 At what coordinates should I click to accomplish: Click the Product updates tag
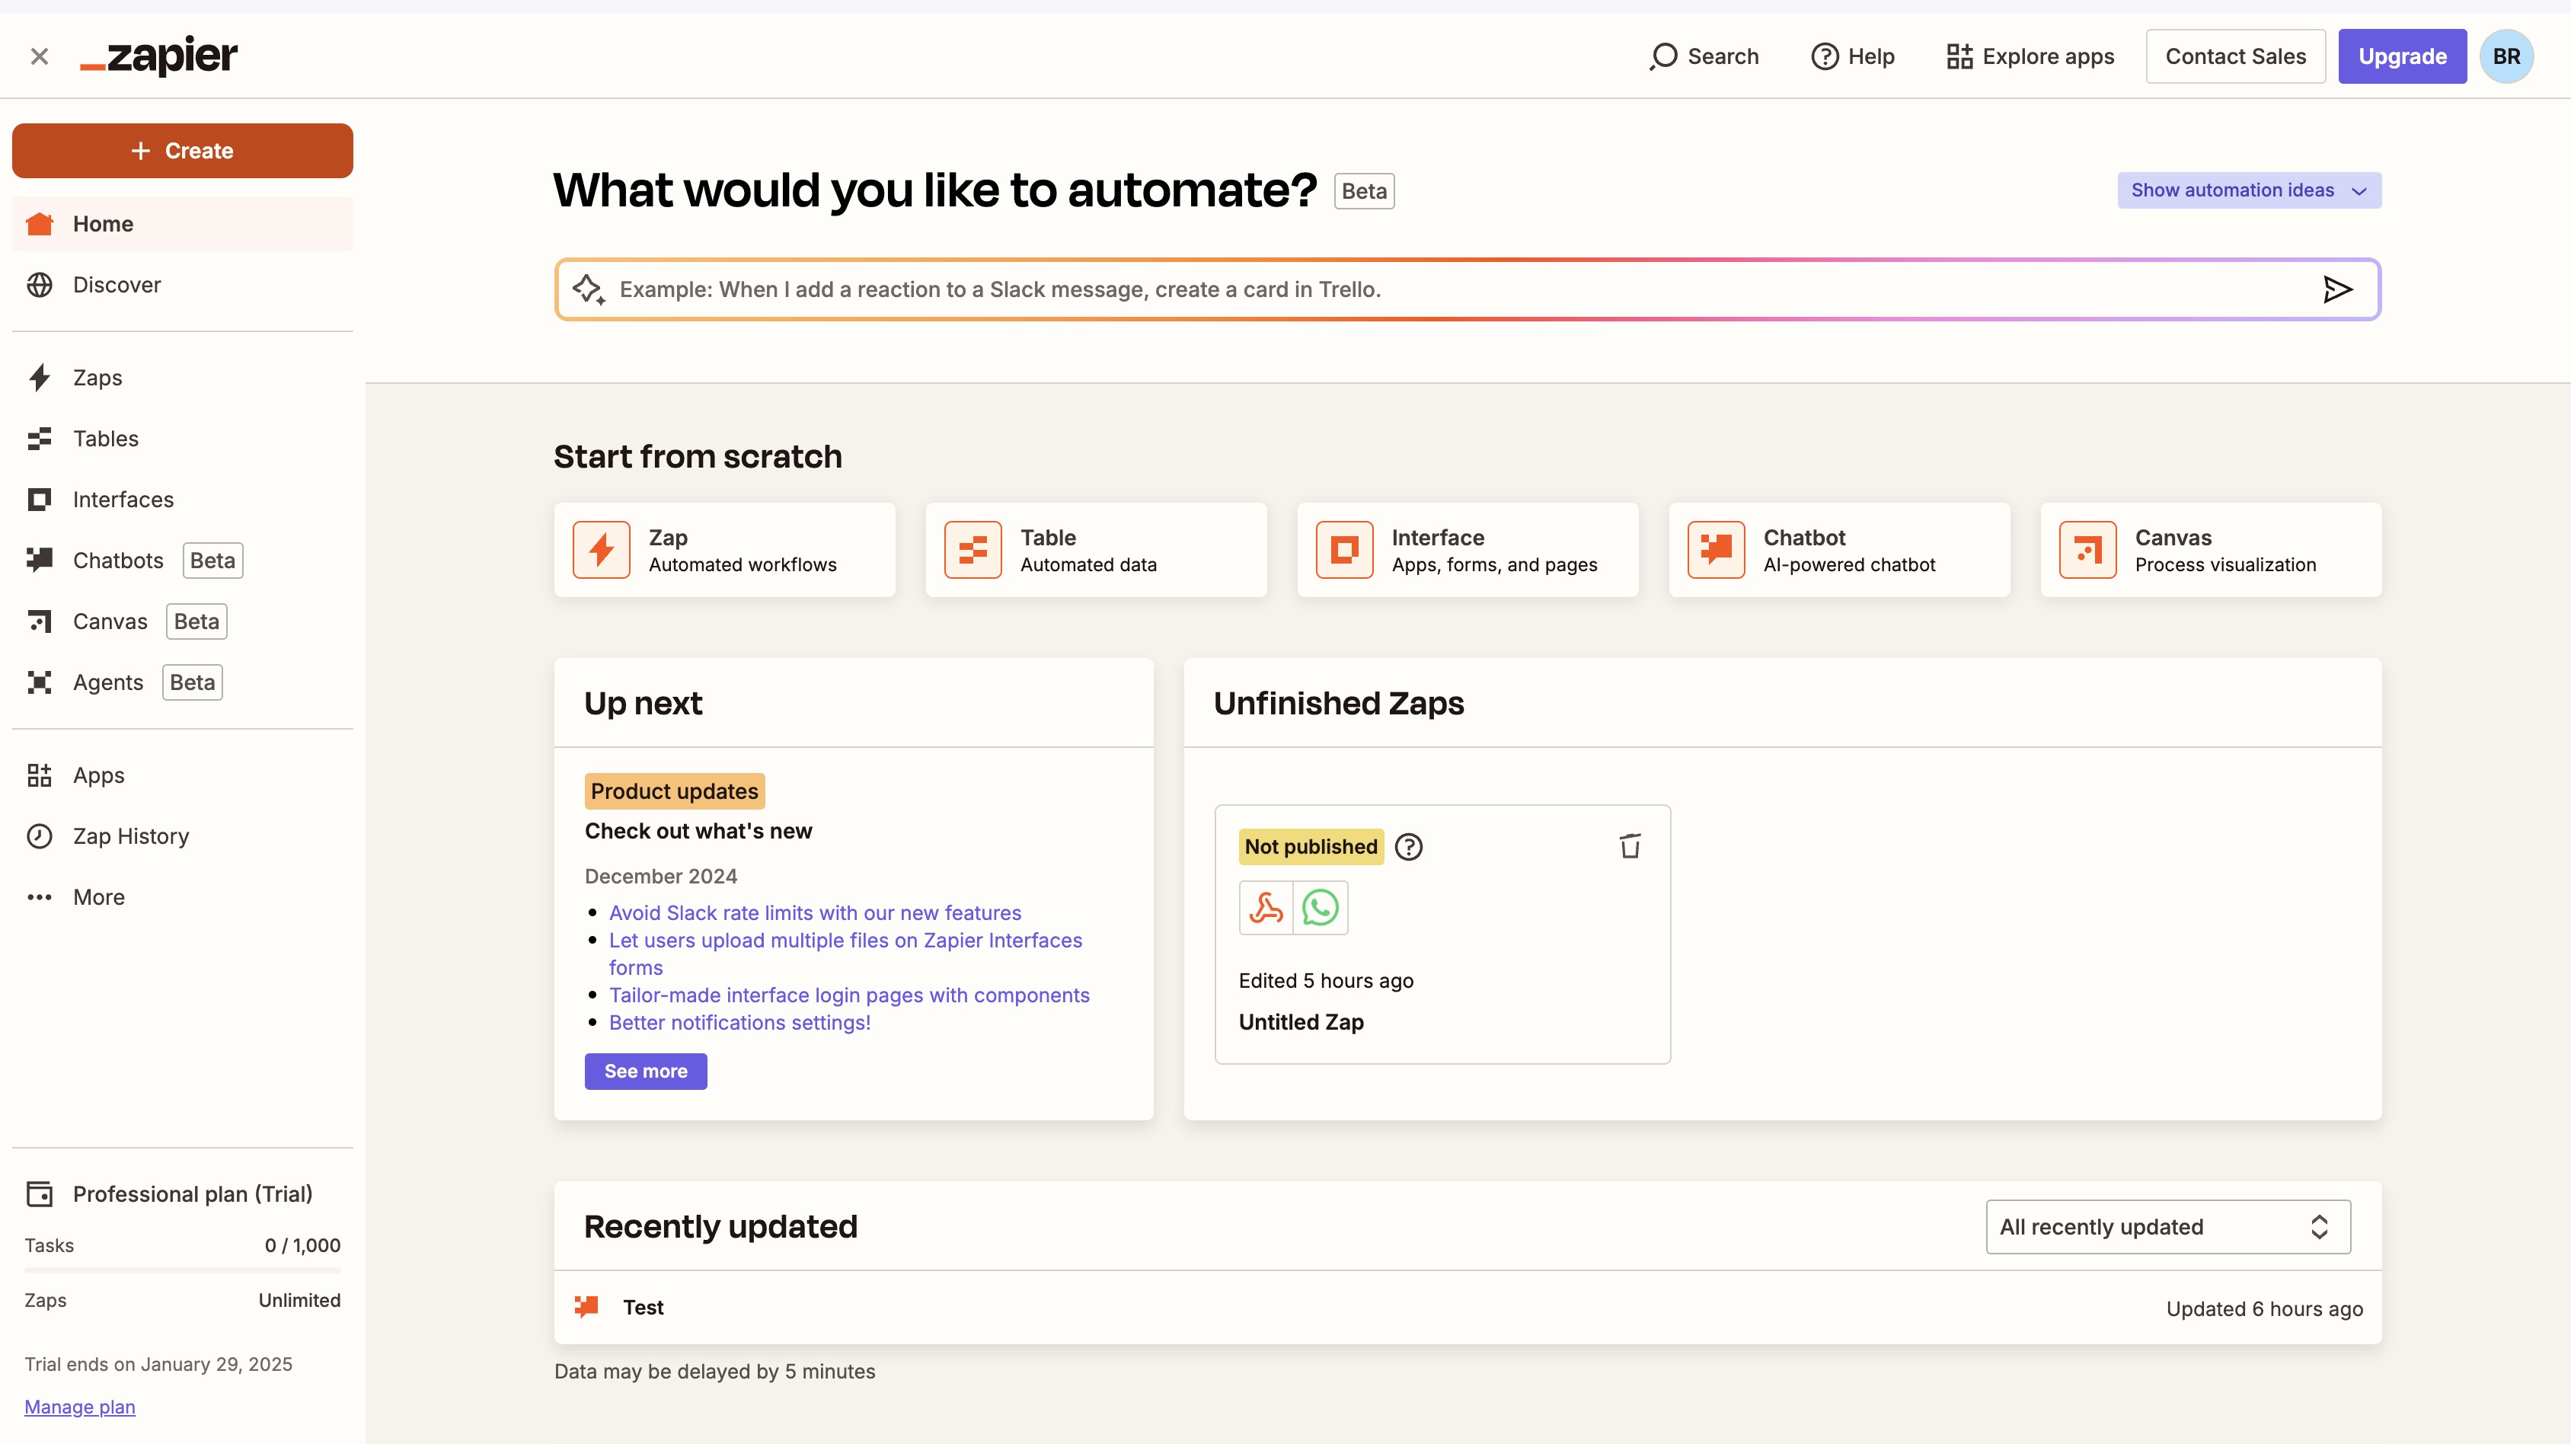674,791
